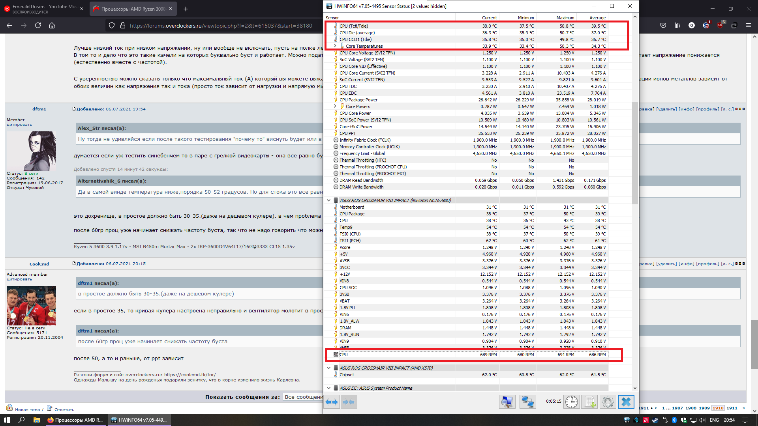Click the Новая тема link
The height and width of the screenshot is (426, 758).
click(x=27, y=409)
